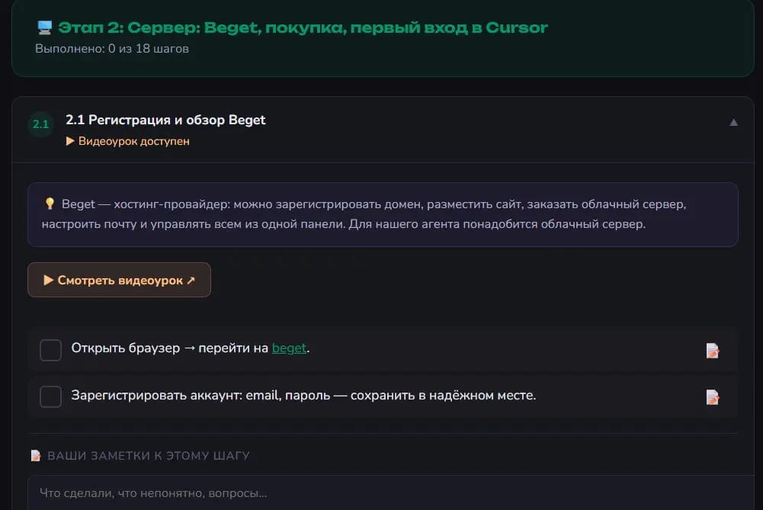Collapse the 2.1 Регистрация и обзор Beget section
Screen dimensions: 763x510
pyautogui.click(x=733, y=123)
